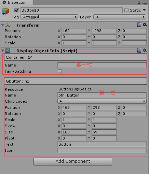Enable the Static checkbox

pos(126,10)
